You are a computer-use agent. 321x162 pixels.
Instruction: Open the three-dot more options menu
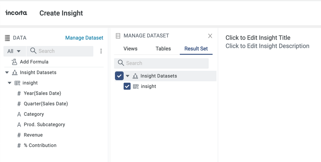tap(101, 51)
